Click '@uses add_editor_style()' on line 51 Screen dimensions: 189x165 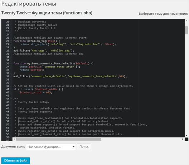(x=37, y=121)
